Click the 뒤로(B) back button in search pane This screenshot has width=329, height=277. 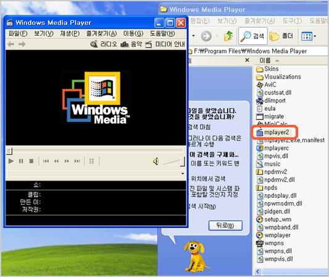pos(225,226)
